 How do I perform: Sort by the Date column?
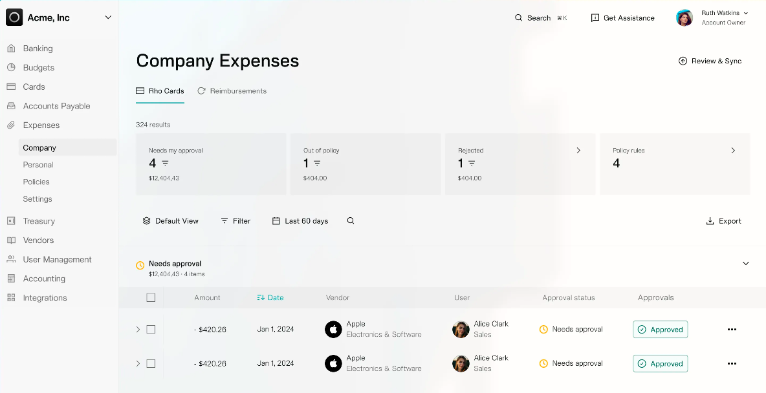tap(270, 297)
